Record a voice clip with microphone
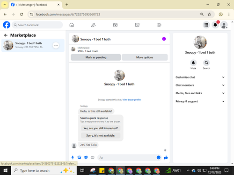This screenshot has height=175, width=234. [73, 158]
